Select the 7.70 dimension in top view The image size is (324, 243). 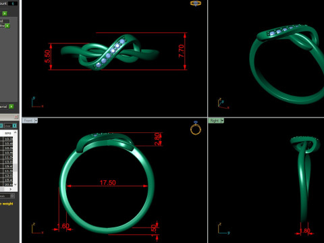click(181, 51)
